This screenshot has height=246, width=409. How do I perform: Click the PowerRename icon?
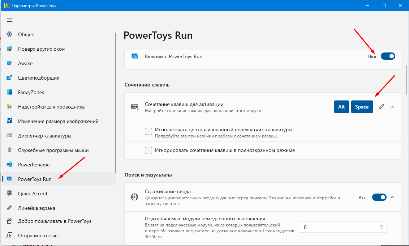[x=9, y=165]
